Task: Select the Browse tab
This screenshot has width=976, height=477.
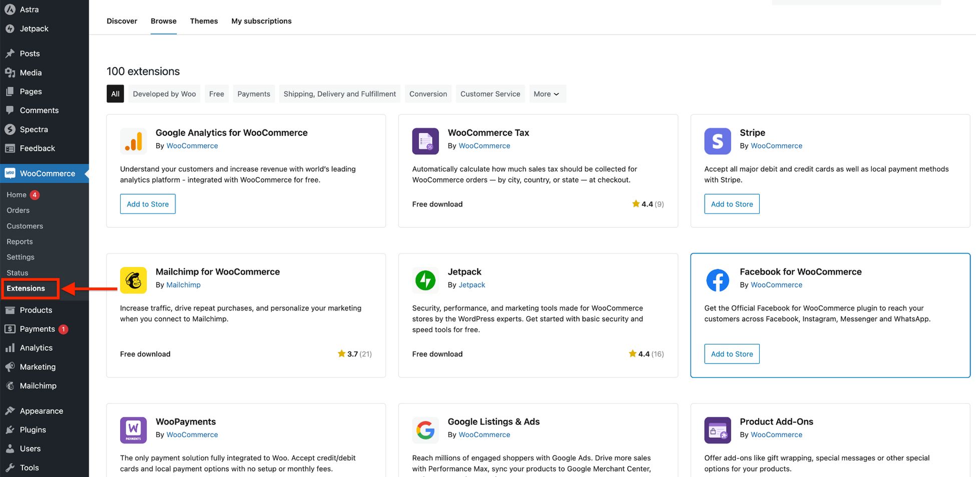Action: [164, 21]
